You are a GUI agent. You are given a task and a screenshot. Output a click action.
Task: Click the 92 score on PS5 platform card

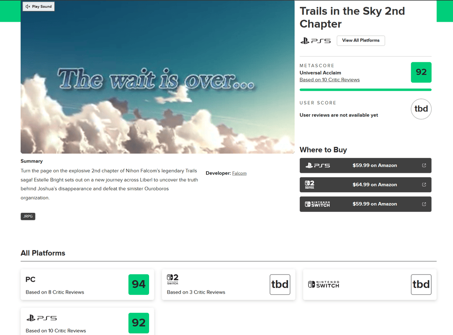pos(139,323)
